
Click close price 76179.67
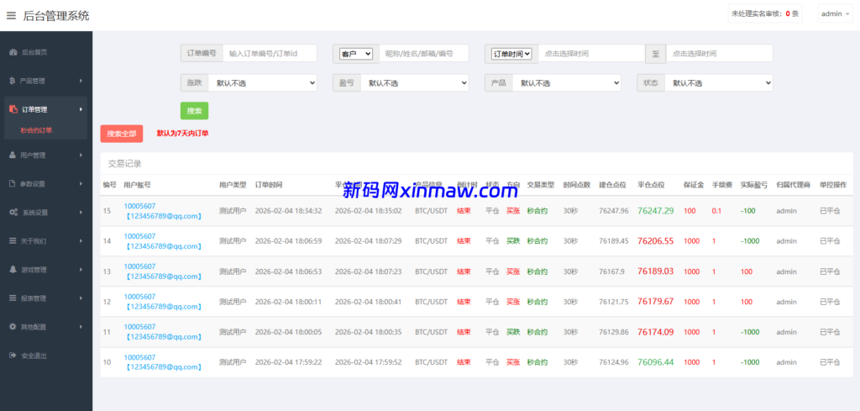(655, 301)
